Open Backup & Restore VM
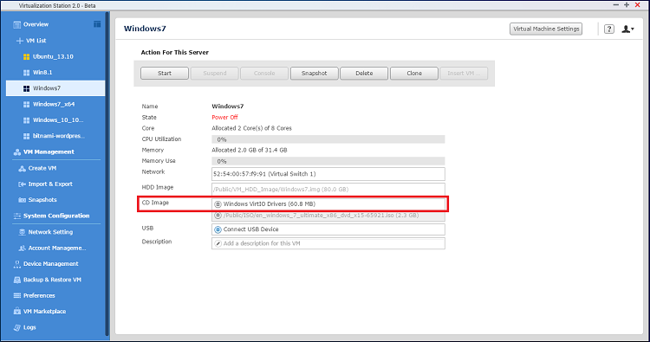This screenshot has height=342, width=650. click(x=52, y=280)
